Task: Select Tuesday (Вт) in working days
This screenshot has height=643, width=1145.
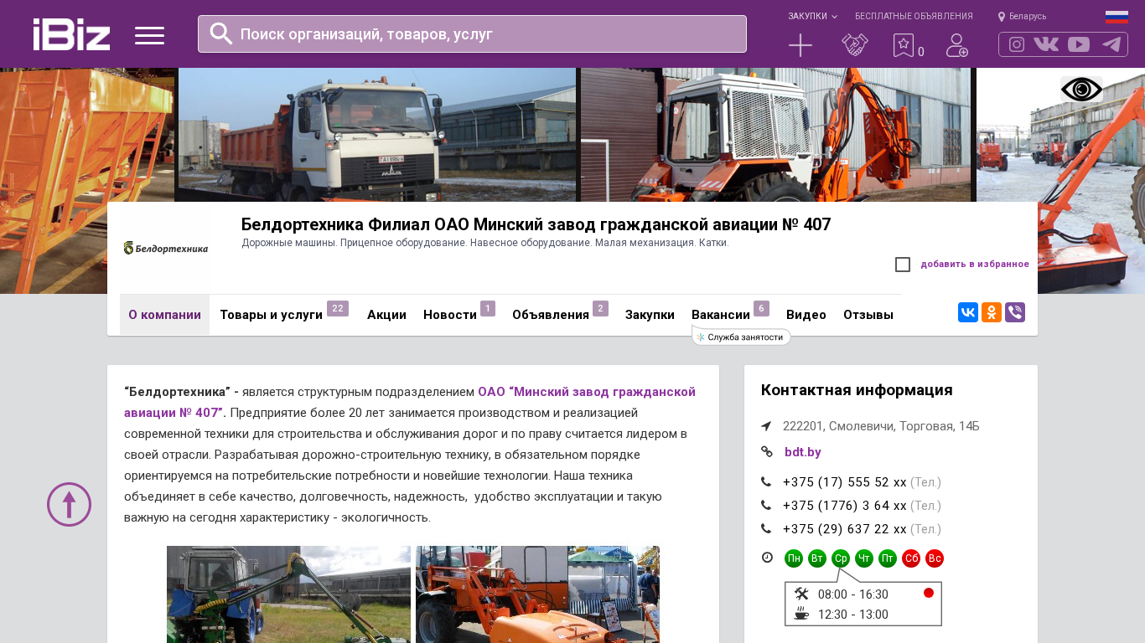Action: click(x=817, y=558)
